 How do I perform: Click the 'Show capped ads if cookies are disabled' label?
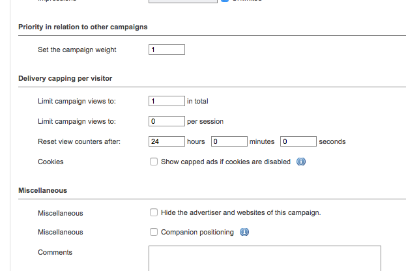coord(225,162)
